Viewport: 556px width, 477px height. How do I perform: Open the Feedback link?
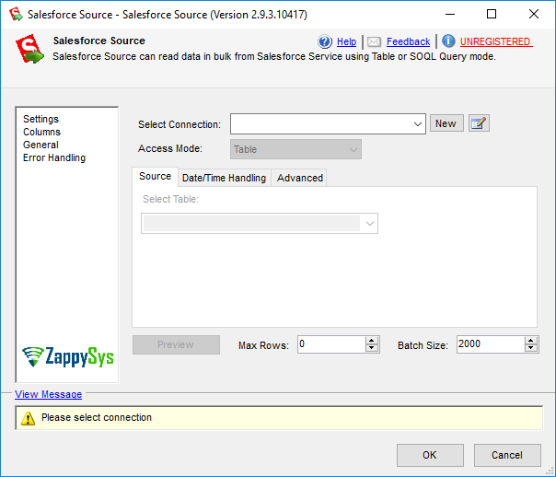pyautogui.click(x=408, y=41)
